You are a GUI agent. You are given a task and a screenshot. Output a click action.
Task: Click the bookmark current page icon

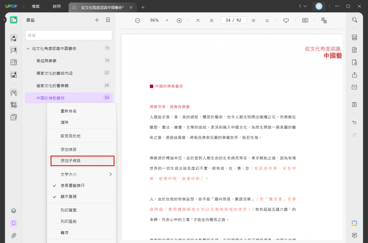(x=108, y=20)
